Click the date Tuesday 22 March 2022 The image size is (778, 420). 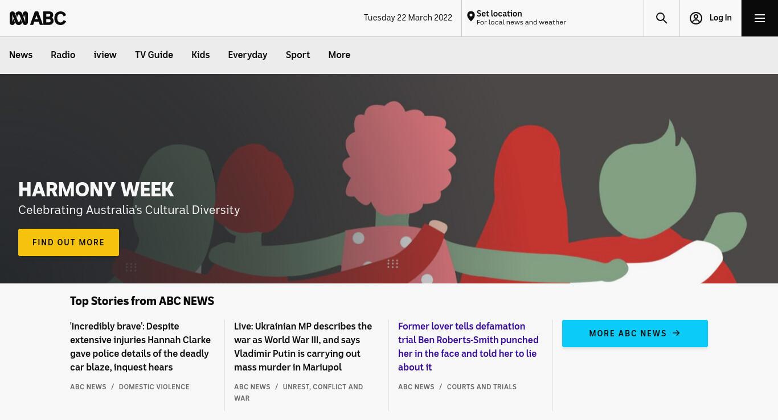point(408,18)
